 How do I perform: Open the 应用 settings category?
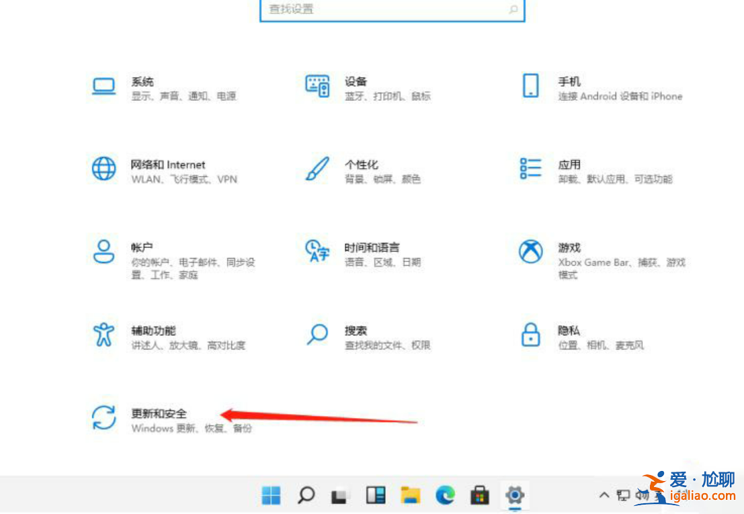click(x=569, y=165)
